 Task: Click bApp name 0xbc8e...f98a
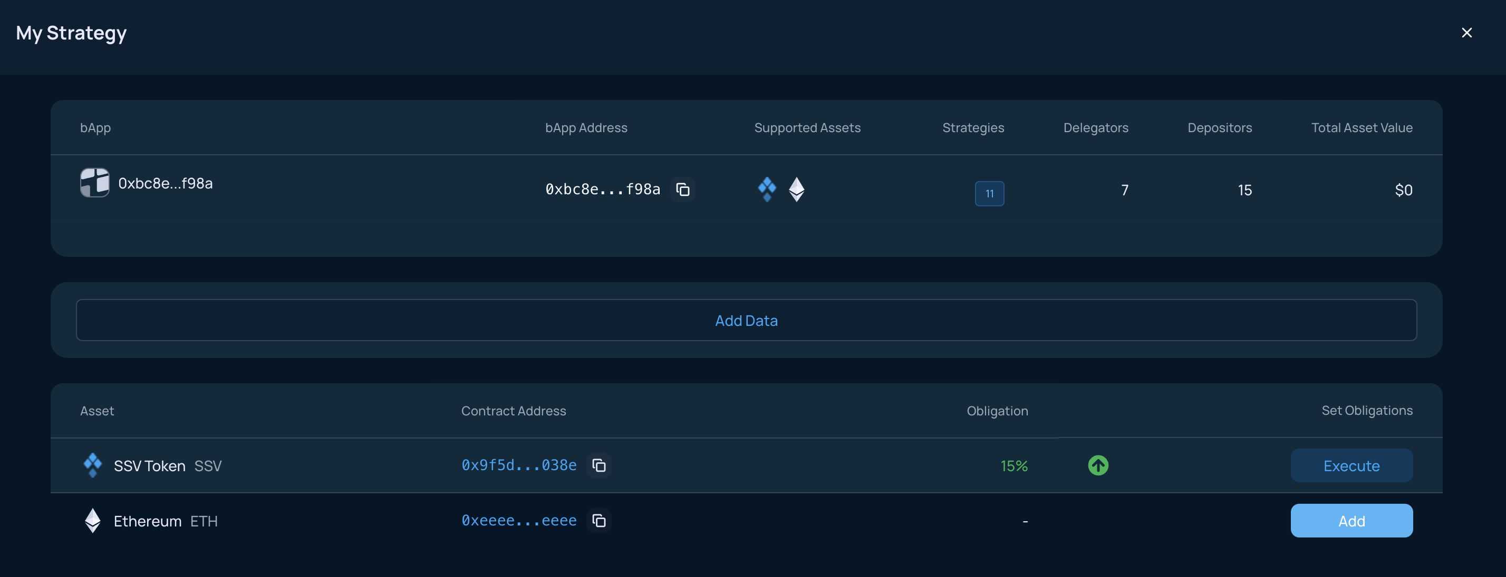[166, 183]
